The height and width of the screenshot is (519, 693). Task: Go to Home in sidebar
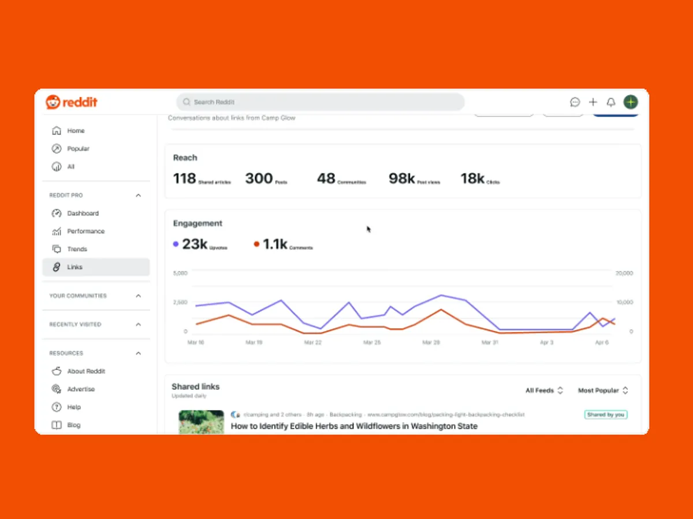[x=75, y=131]
